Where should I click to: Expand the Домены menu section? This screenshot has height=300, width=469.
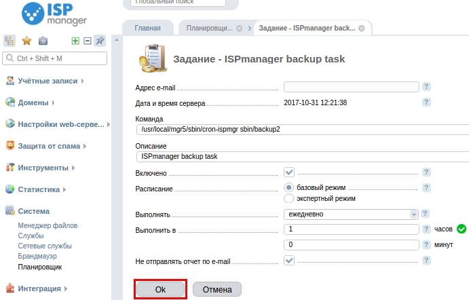53,102
